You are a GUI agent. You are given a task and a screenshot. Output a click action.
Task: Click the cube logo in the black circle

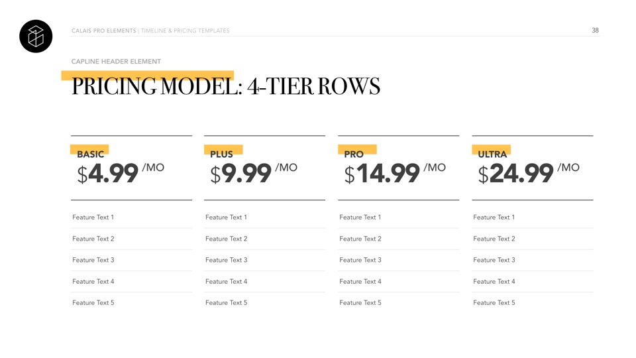pyautogui.click(x=36, y=36)
